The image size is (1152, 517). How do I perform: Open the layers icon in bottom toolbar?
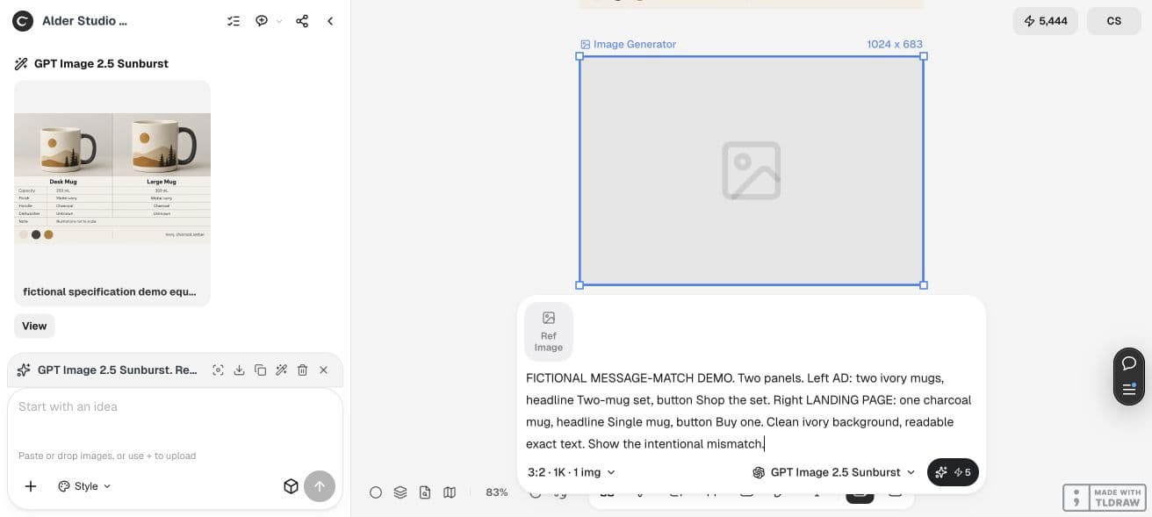pyautogui.click(x=400, y=492)
